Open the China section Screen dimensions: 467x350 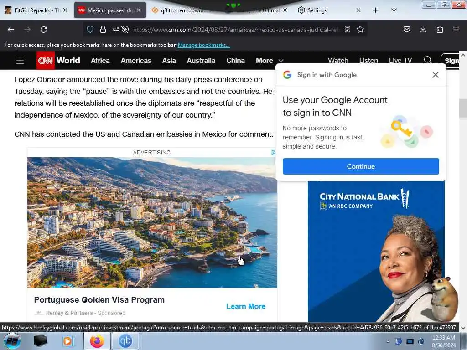coord(236,61)
